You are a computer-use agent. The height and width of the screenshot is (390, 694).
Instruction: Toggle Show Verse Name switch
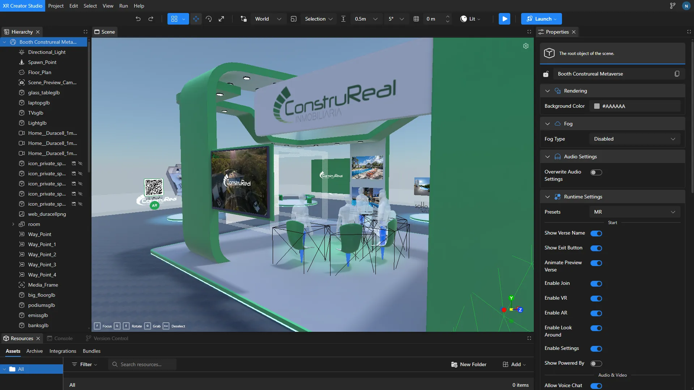tap(596, 233)
